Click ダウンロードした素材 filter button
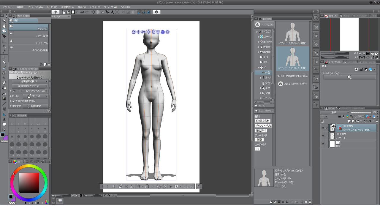The width and height of the screenshot is (380, 213). pos(264,126)
